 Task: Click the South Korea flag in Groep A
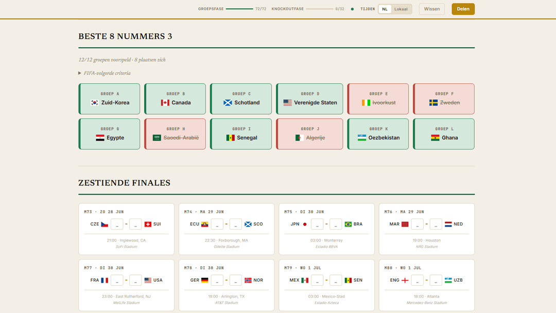pos(94,103)
